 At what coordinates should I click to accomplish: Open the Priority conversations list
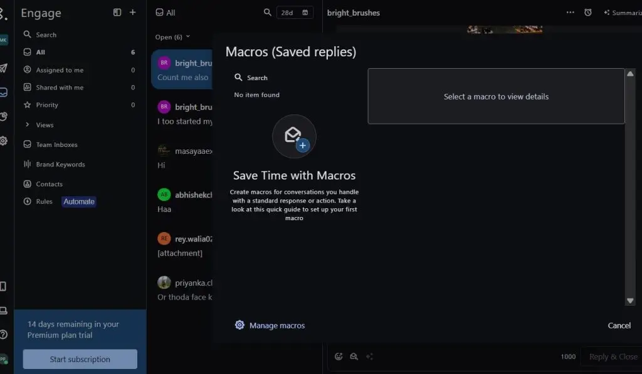point(80,105)
